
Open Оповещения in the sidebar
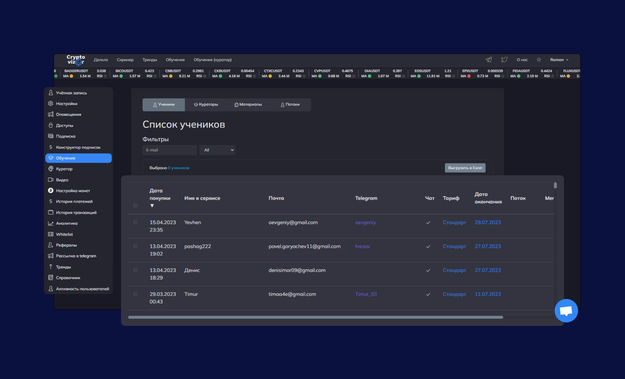(x=68, y=115)
